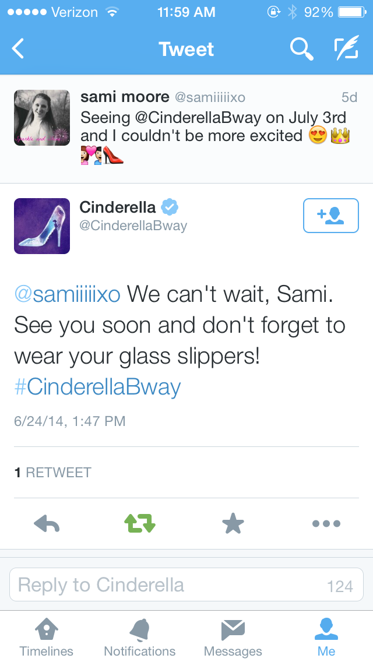Tap sami moore's profile picture

pyautogui.click(x=42, y=118)
